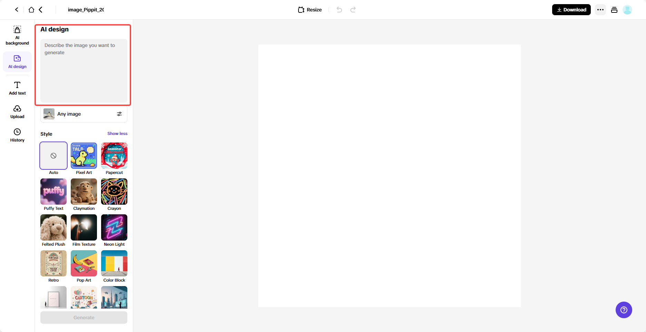The height and width of the screenshot is (332, 646).
Task: Open image settings sliders icon
Action: pos(119,114)
